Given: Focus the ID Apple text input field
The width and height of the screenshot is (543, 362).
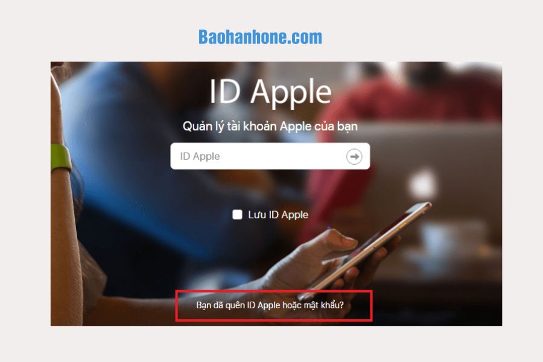Looking at the screenshot, I should coord(270,156).
